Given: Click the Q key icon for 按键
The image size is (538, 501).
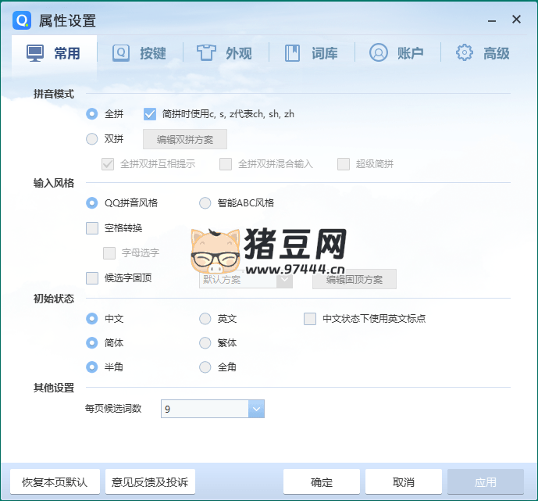Looking at the screenshot, I should 121,53.
